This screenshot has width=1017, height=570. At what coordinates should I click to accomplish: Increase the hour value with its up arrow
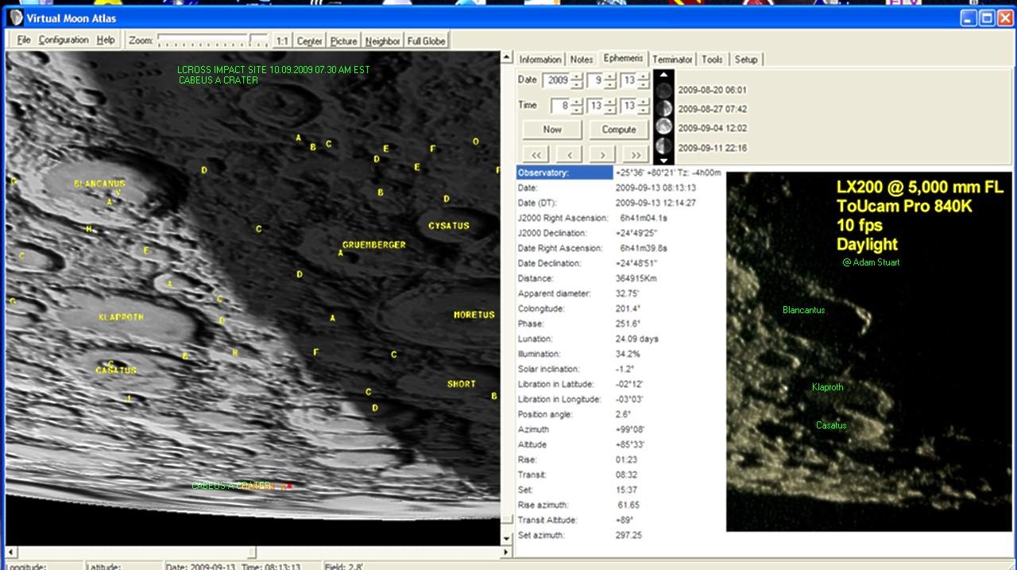577,102
